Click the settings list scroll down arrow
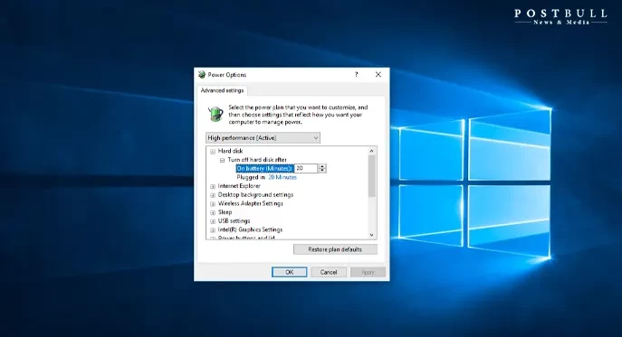The width and height of the screenshot is (622, 337). 372,235
